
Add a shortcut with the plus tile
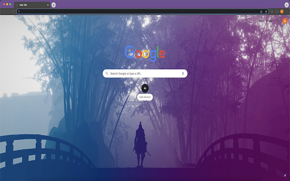point(145,88)
